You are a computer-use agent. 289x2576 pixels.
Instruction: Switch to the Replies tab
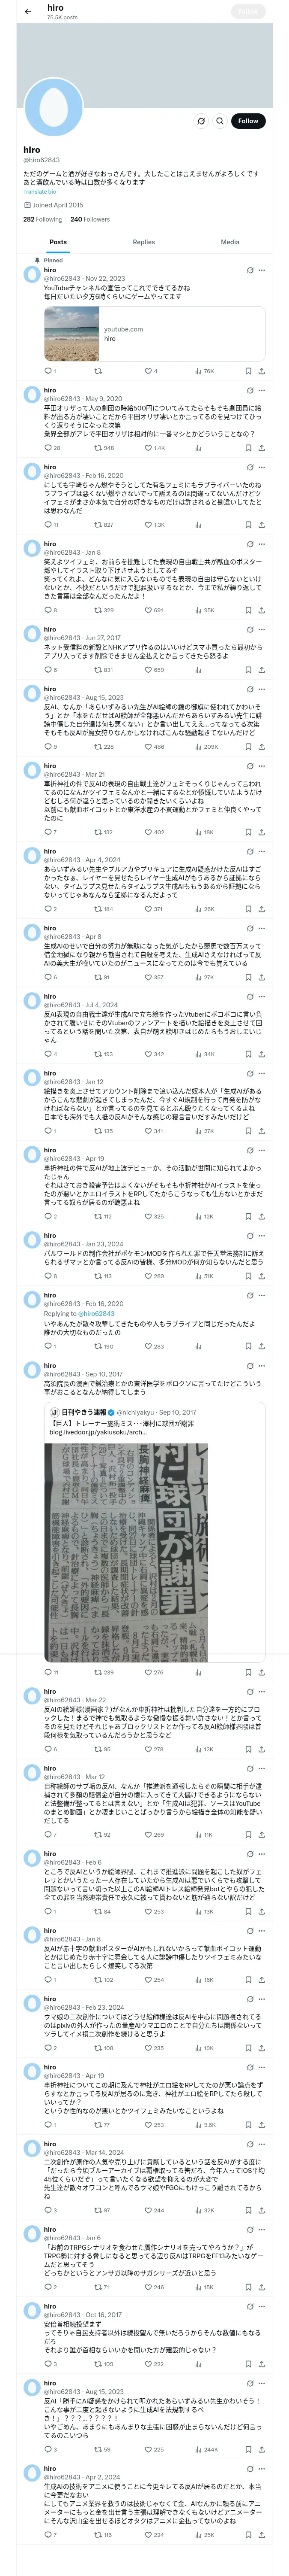[x=143, y=242]
